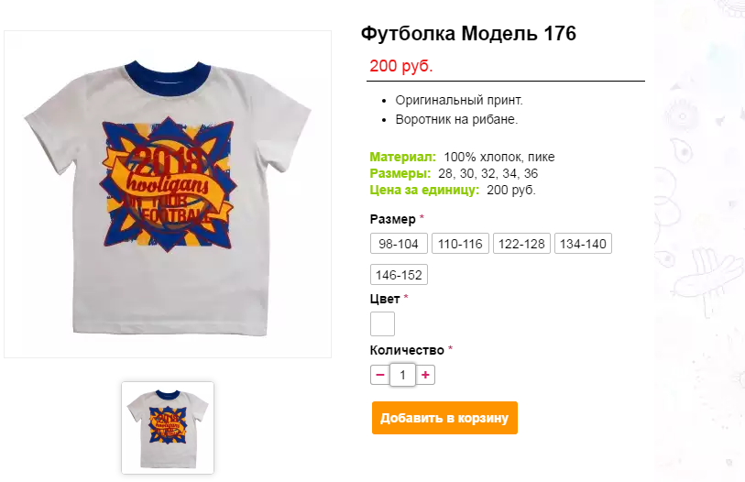Select size 98-104
The image size is (745, 482).
click(x=399, y=244)
